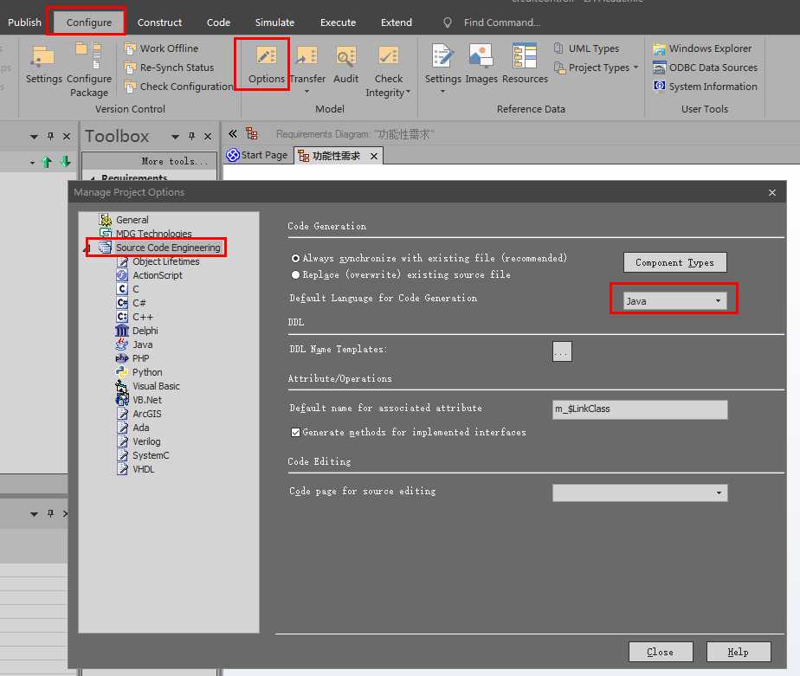The width and height of the screenshot is (800, 676).
Task: Open the Start Page tab
Action: [257, 155]
